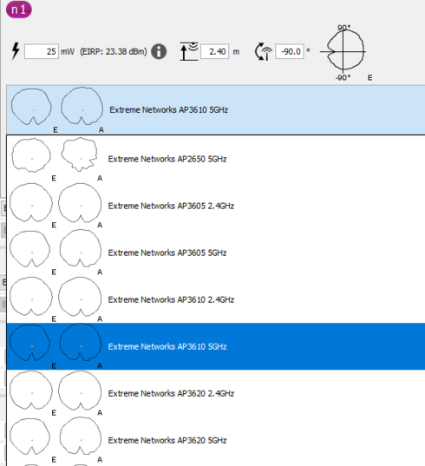Click AP2650 5GHz elevation pattern thumbnail
Image resolution: width=425 pixels, height=466 pixels.
click(x=31, y=155)
